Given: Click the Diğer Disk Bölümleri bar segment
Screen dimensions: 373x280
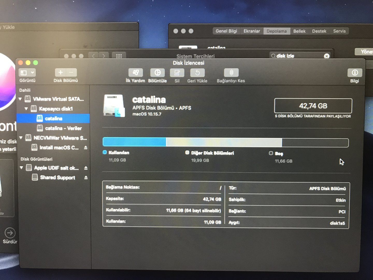Looking at the screenshot, I should (224, 142).
